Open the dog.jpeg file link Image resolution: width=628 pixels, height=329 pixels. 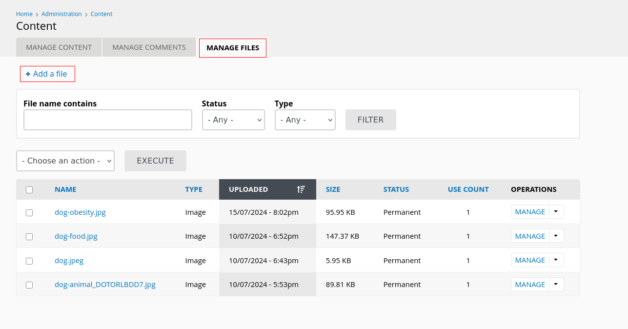click(x=69, y=261)
